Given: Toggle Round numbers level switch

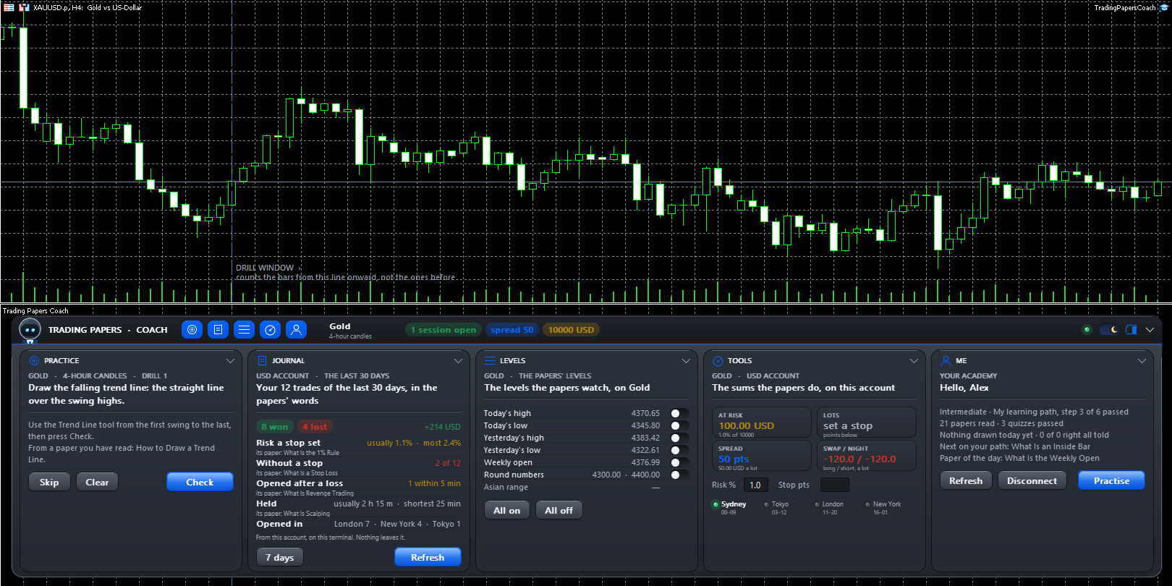Looking at the screenshot, I should pos(679,475).
